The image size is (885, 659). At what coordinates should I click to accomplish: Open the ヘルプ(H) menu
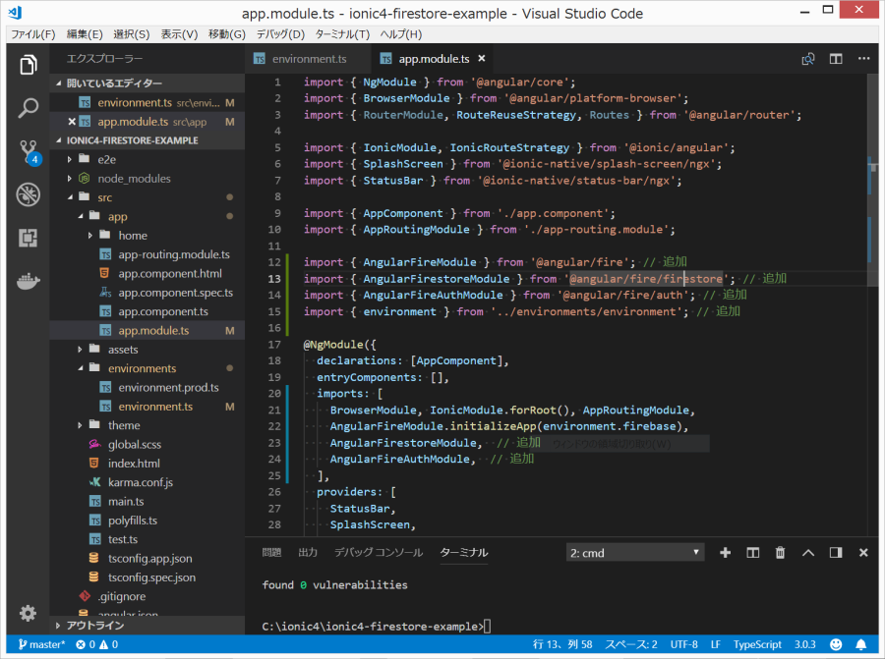point(401,34)
